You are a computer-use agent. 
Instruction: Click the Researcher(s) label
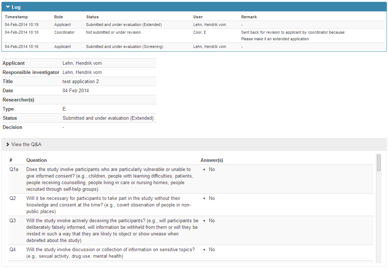(x=18, y=100)
